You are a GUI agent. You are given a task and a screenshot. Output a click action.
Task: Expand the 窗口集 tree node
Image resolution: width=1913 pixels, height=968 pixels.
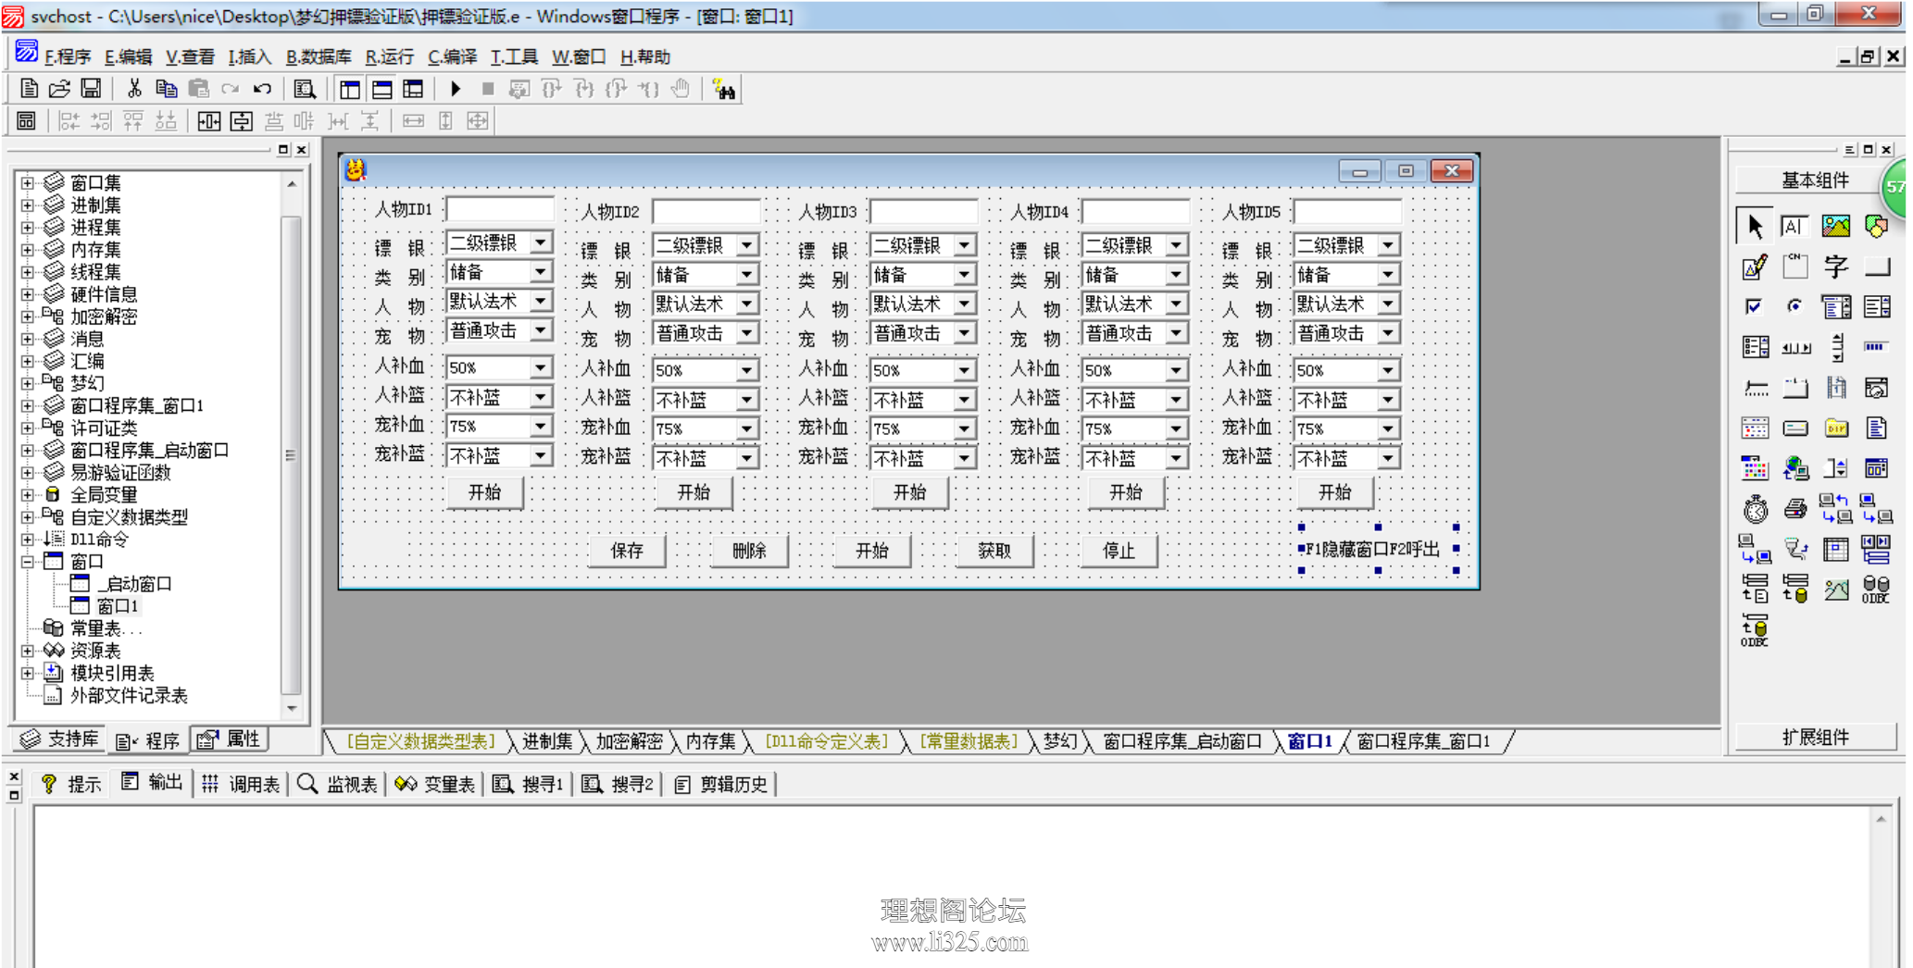(x=27, y=183)
